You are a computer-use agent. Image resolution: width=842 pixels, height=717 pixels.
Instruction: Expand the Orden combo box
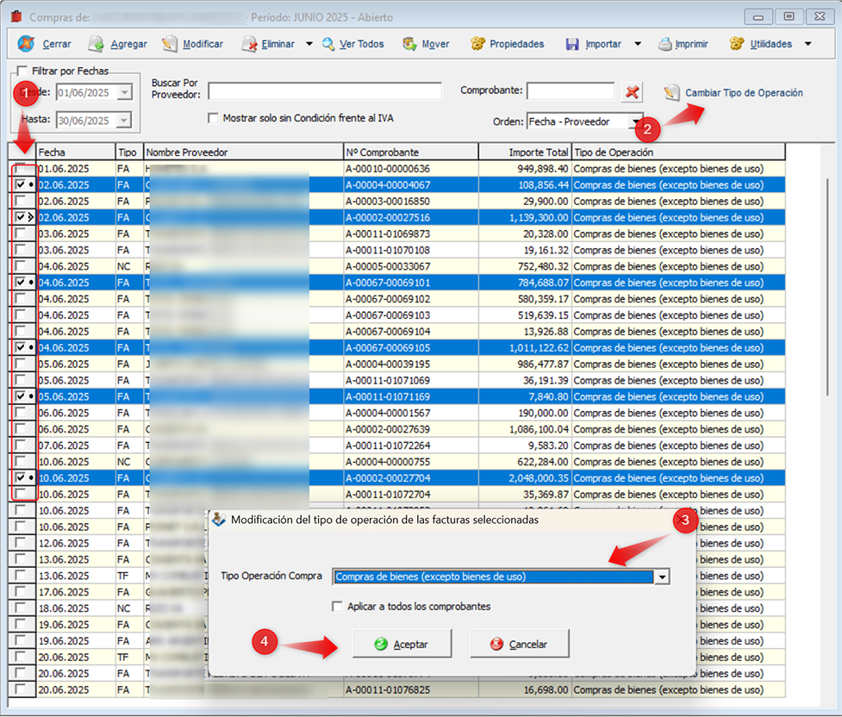(636, 122)
